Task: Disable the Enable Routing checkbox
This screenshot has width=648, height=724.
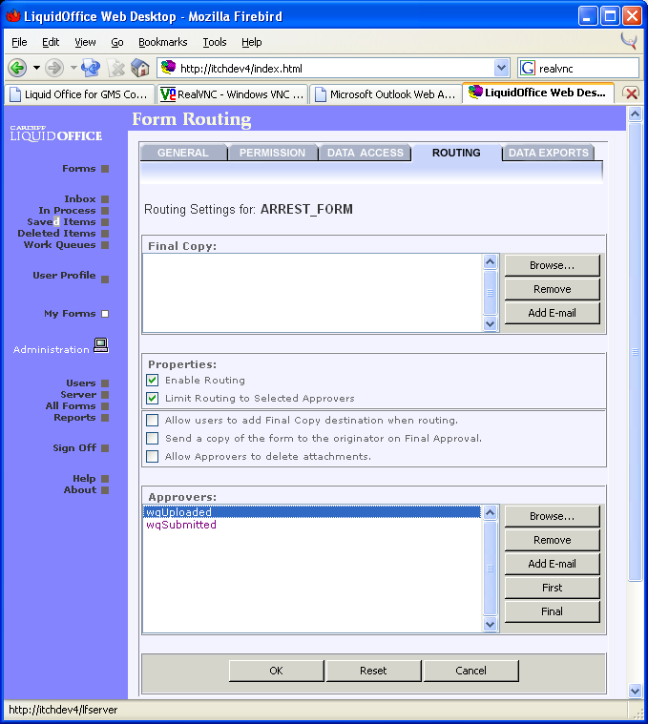Action: (x=153, y=381)
